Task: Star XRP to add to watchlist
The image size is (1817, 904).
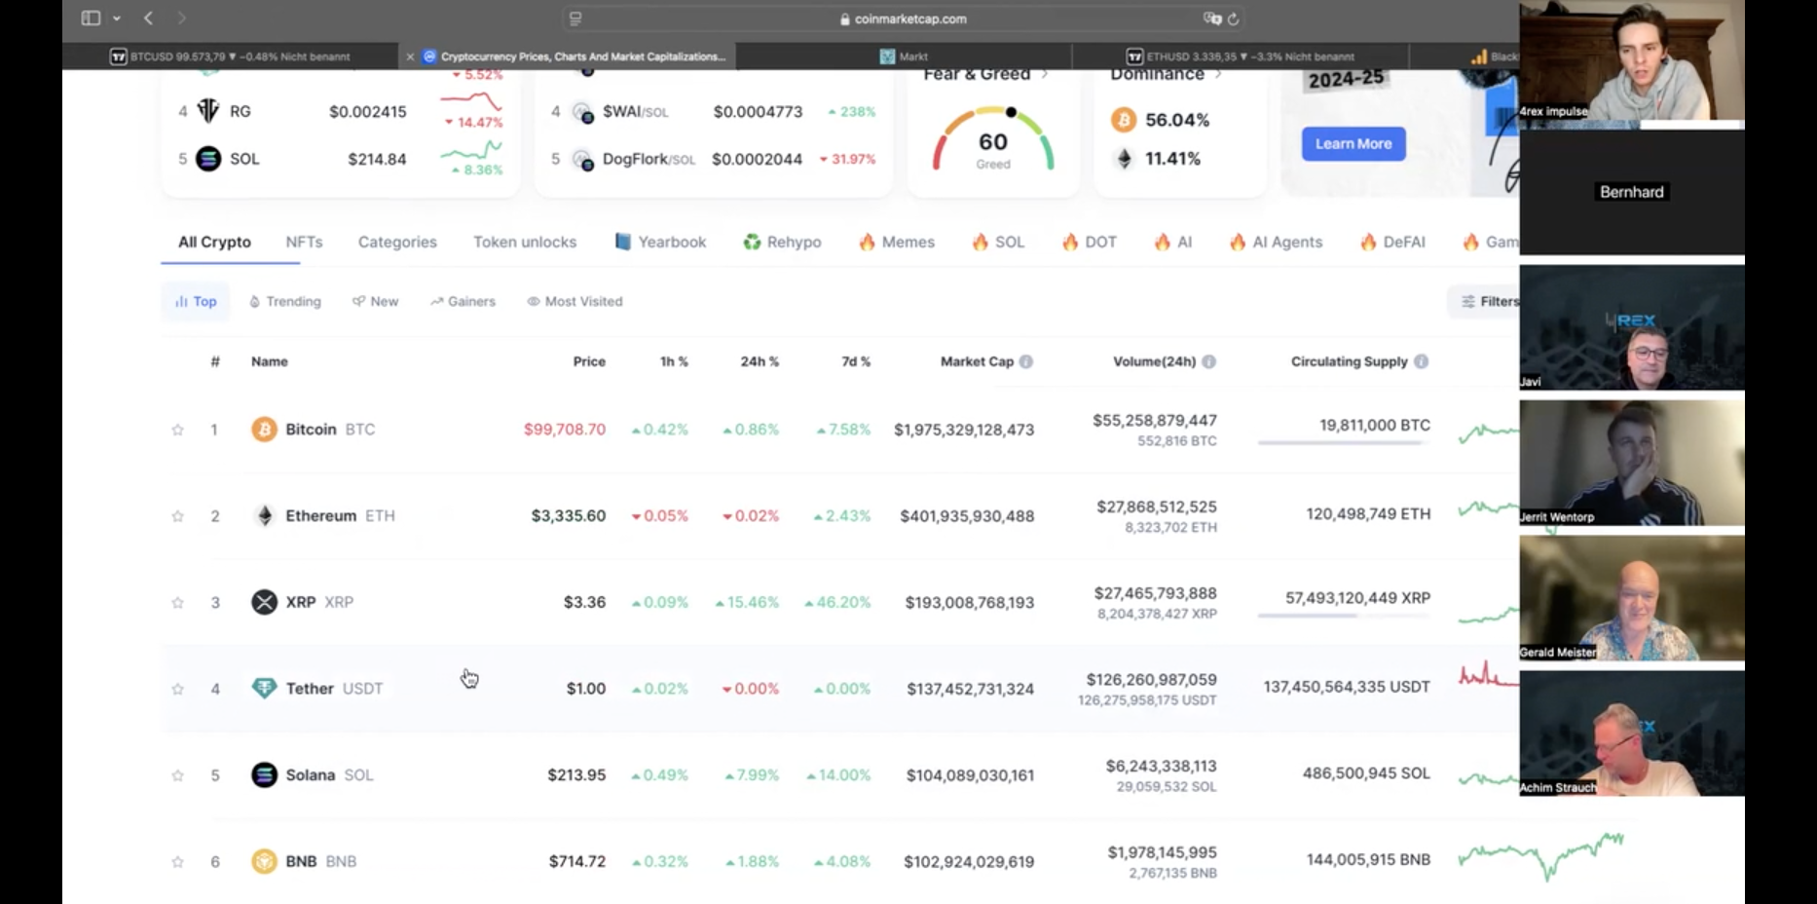Action: coord(177,603)
